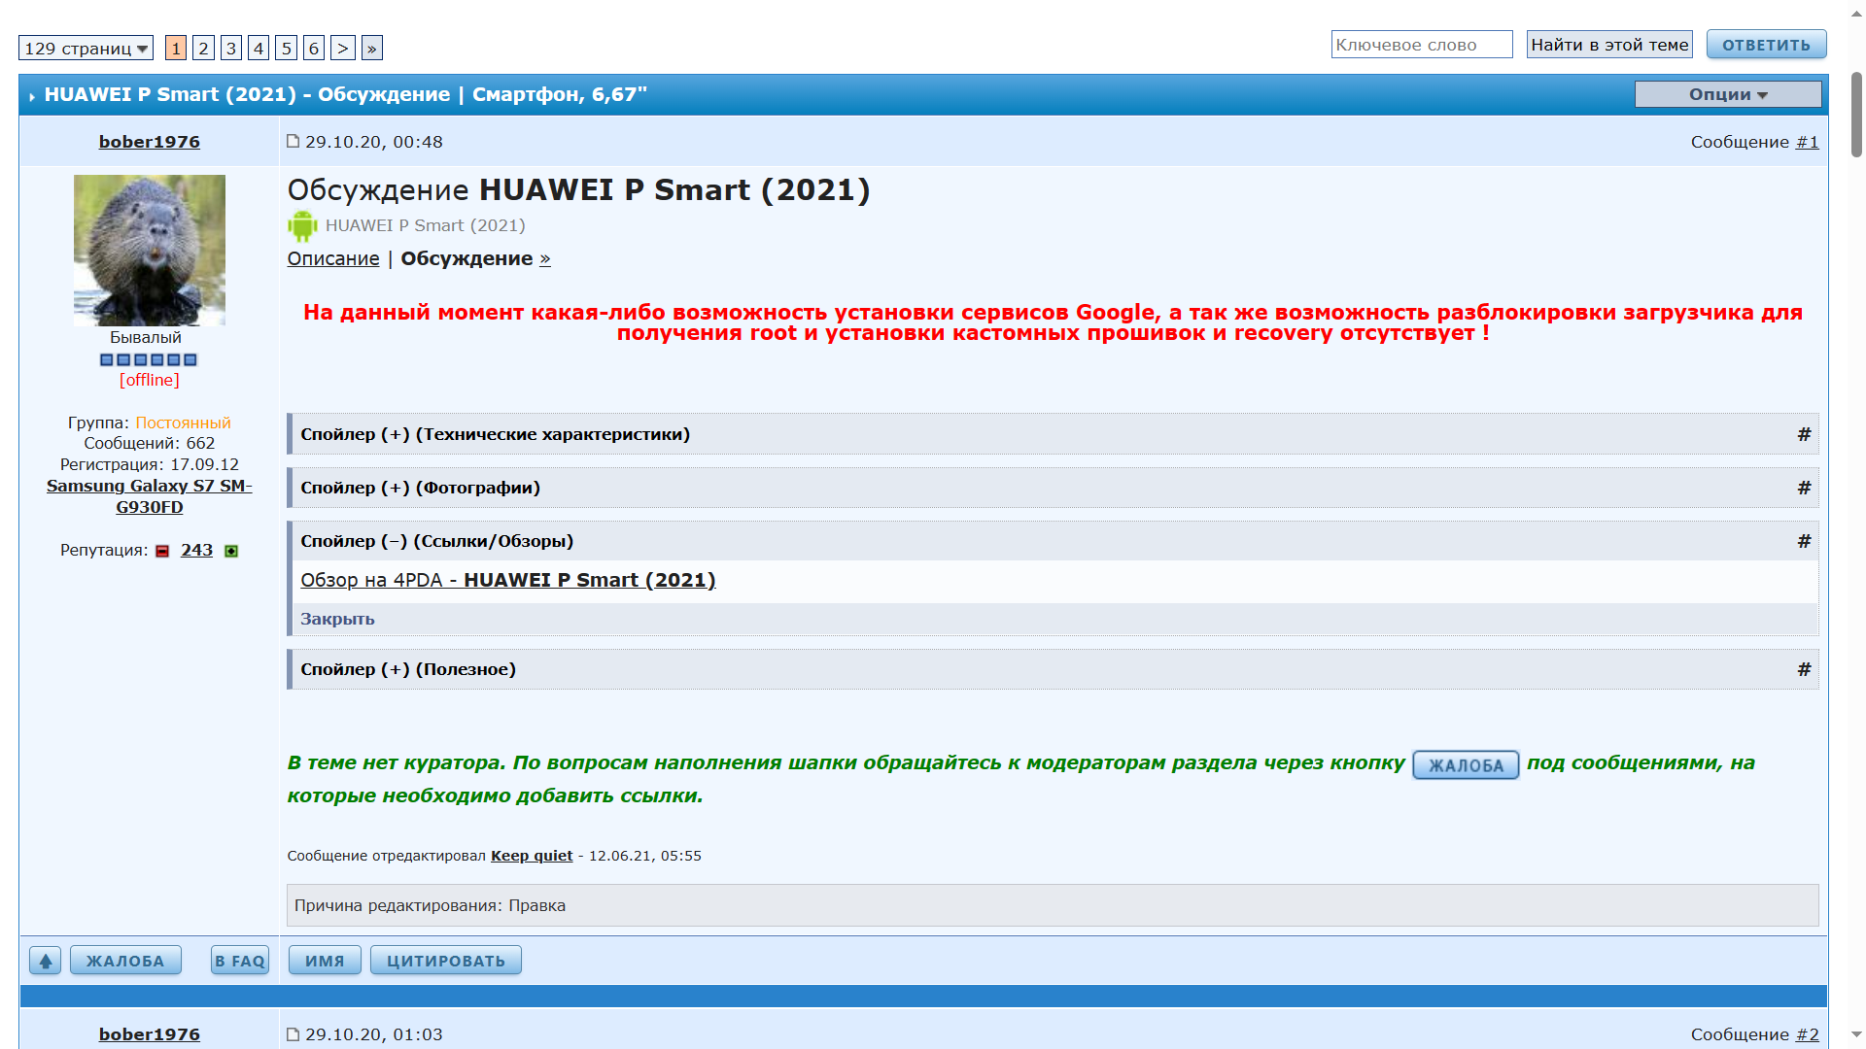This screenshot has width=1866, height=1049.
Task: Open Samsung Galaxy S7 SM-G930FD device link
Action: (x=150, y=496)
